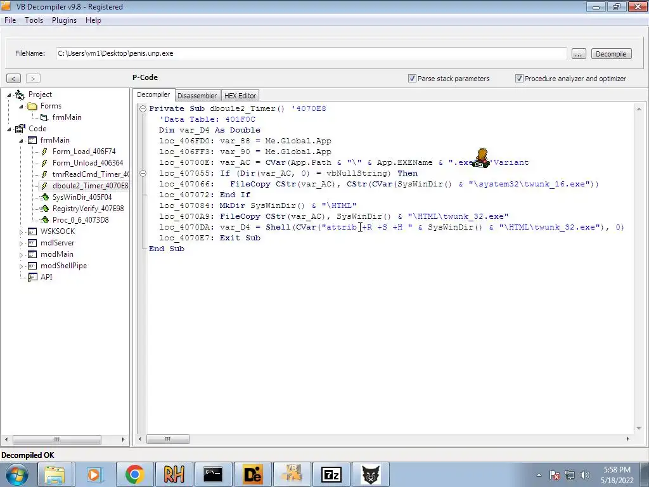
Task: Switch to the Disassembler tab
Action: 197,96
